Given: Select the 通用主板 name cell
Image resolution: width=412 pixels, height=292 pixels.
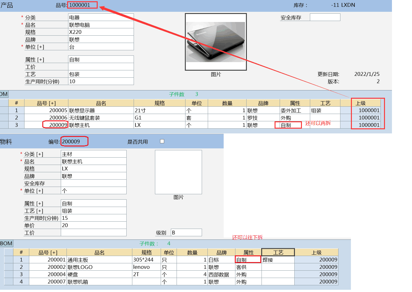Looking at the screenshot, I should [99, 260].
